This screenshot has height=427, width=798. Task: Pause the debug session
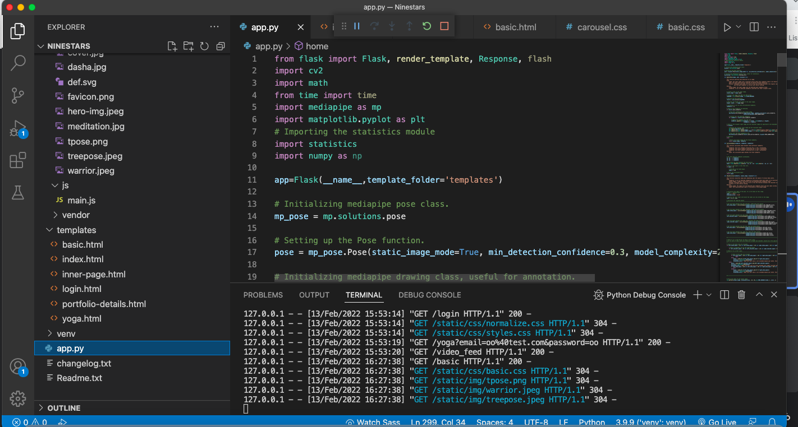click(x=357, y=26)
